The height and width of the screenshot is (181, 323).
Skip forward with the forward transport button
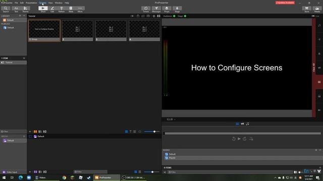pos(244,139)
